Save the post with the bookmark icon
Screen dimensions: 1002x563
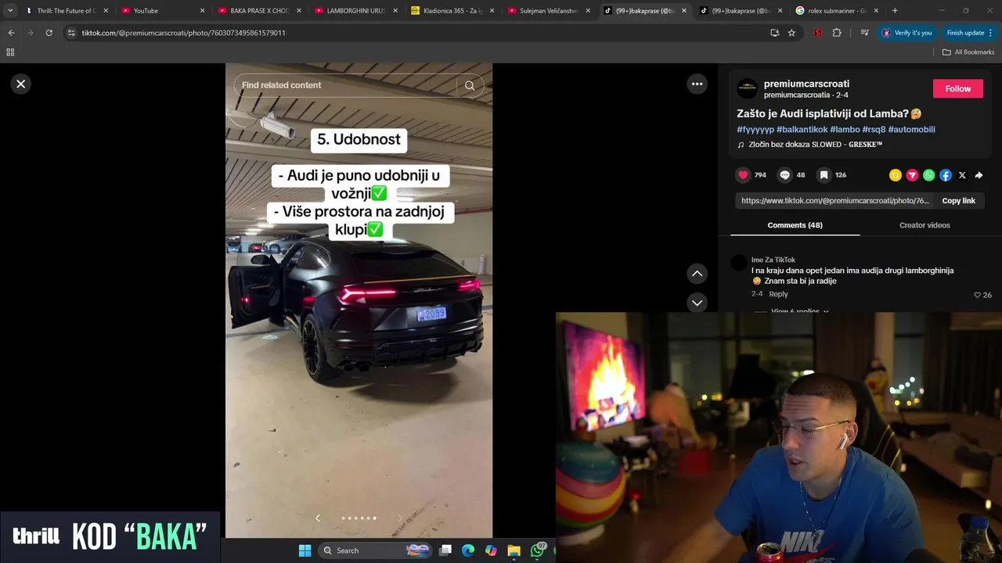[824, 175]
